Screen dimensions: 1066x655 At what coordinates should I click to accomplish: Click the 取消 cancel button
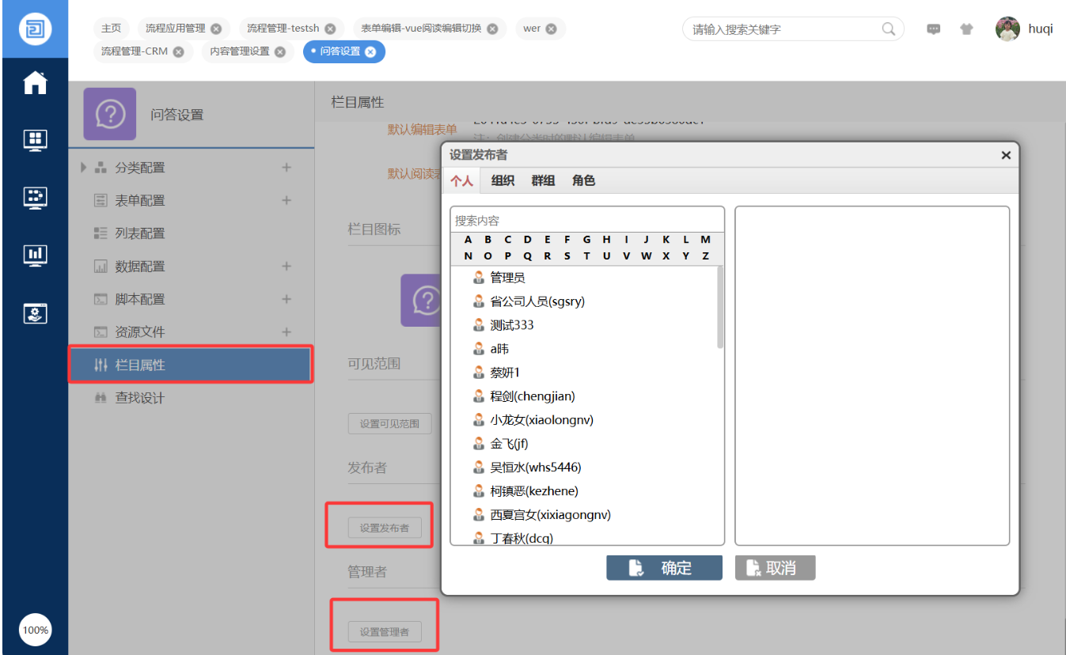coord(775,568)
